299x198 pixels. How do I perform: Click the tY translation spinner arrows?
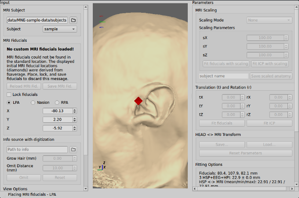[242, 106]
